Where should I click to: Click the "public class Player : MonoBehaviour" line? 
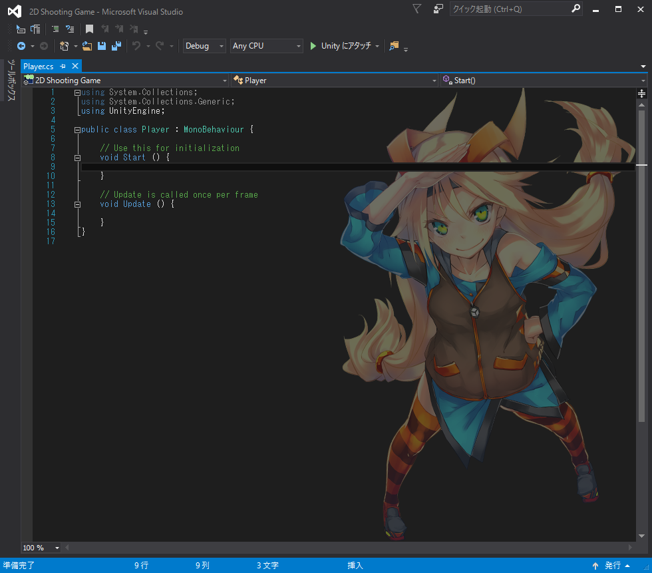tap(167, 130)
